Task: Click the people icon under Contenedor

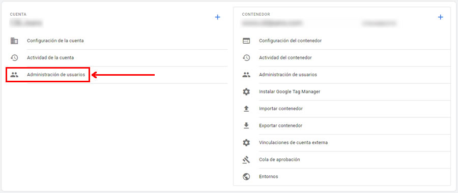Action: coord(246,75)
